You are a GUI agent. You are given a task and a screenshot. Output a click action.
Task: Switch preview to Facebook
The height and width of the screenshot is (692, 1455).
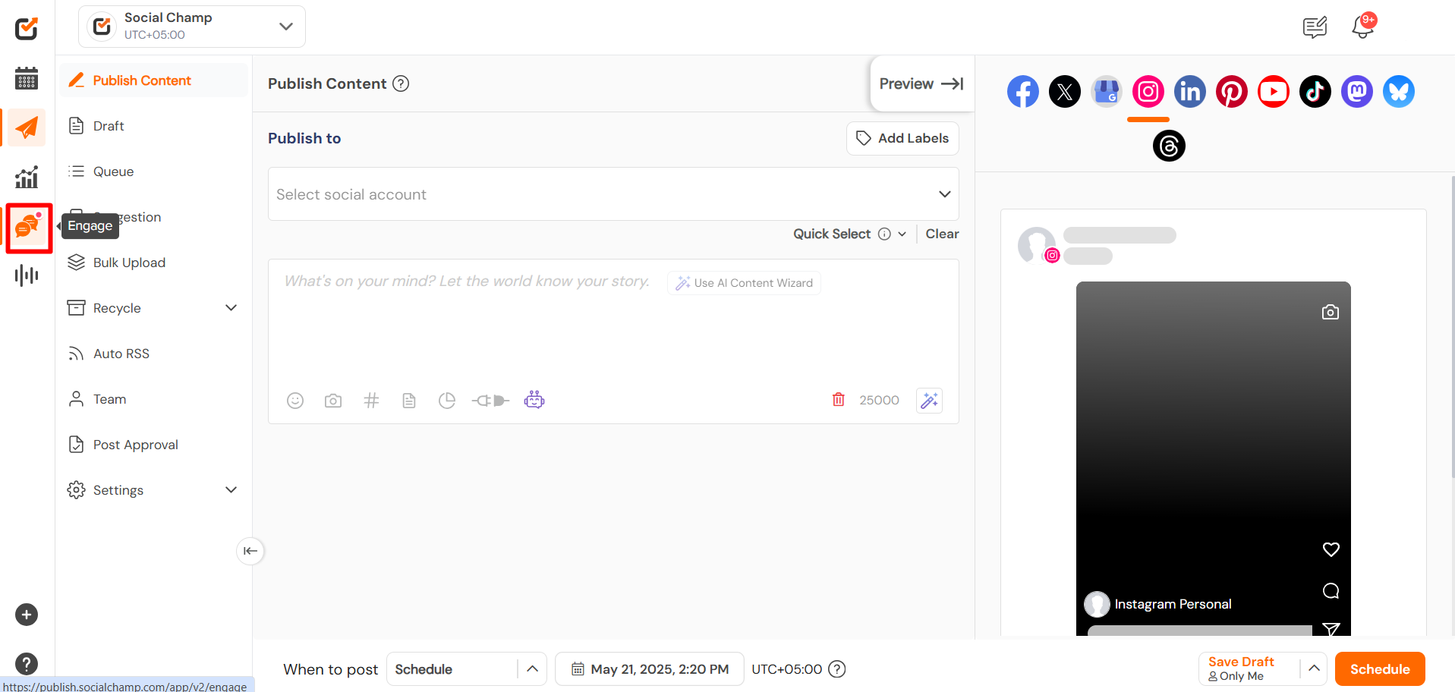pos(1023,92)
